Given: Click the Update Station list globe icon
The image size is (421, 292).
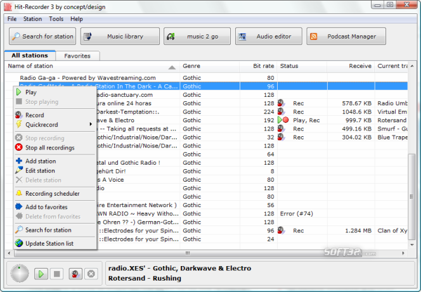Looking at the screenshot, I should pyautogui.click(x=19, y=243).
